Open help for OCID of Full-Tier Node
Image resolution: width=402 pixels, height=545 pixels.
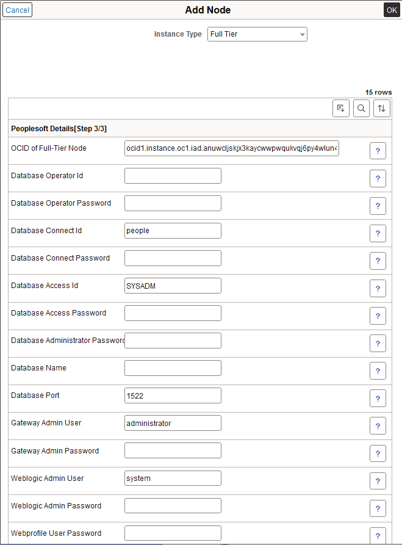pos(378,151)
